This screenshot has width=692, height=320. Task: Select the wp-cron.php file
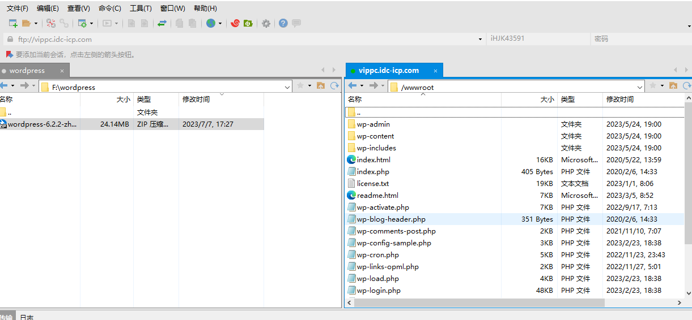tap(515, 254)
